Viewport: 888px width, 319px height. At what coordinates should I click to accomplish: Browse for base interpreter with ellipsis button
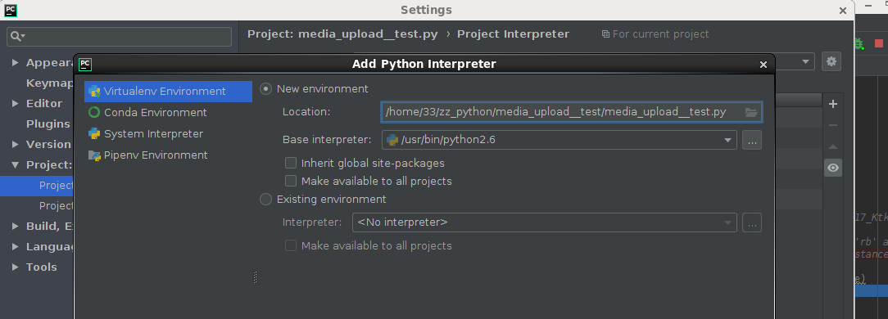pos(751,140)
